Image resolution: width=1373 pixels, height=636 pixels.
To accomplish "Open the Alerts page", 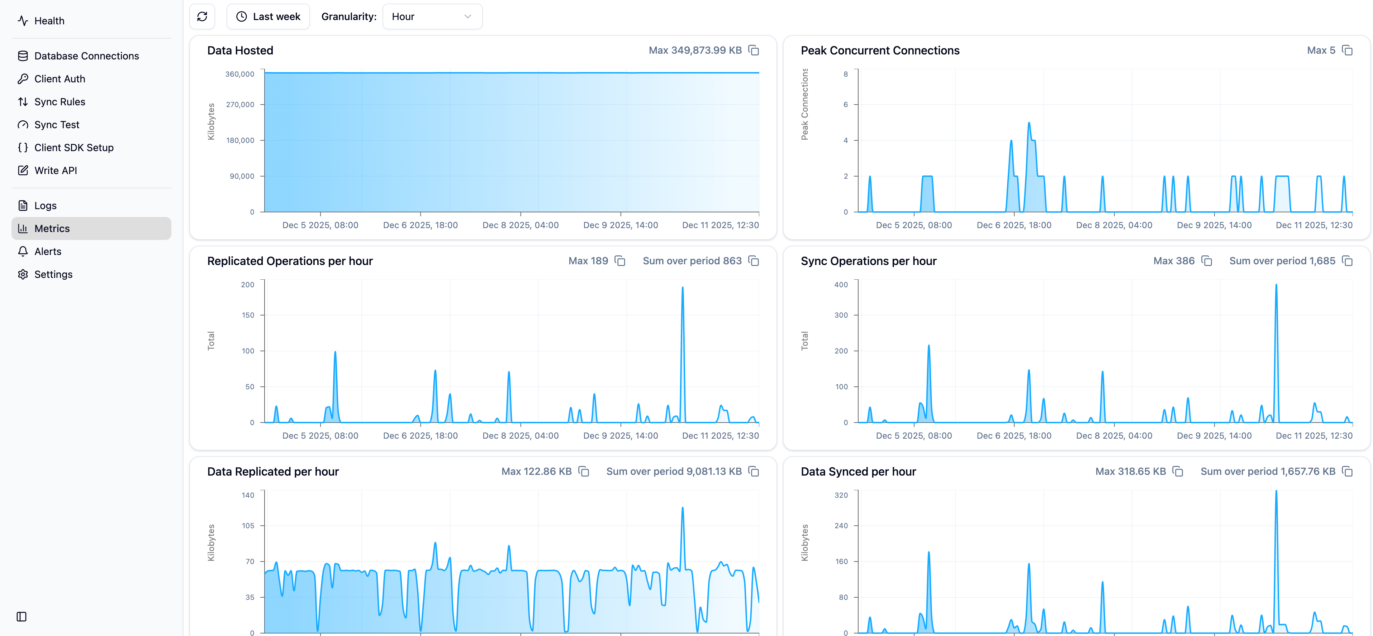I will click(x=47, y=251).
